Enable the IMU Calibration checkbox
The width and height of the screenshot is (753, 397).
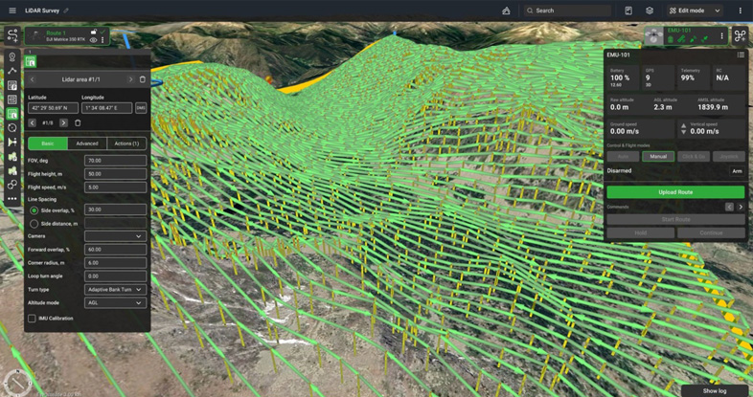point(32,319)
